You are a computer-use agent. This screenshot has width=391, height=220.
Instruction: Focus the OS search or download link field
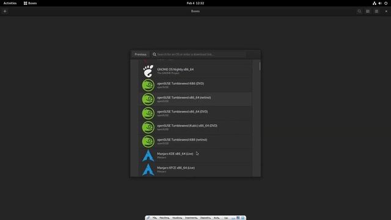click(x=199, y=54)
